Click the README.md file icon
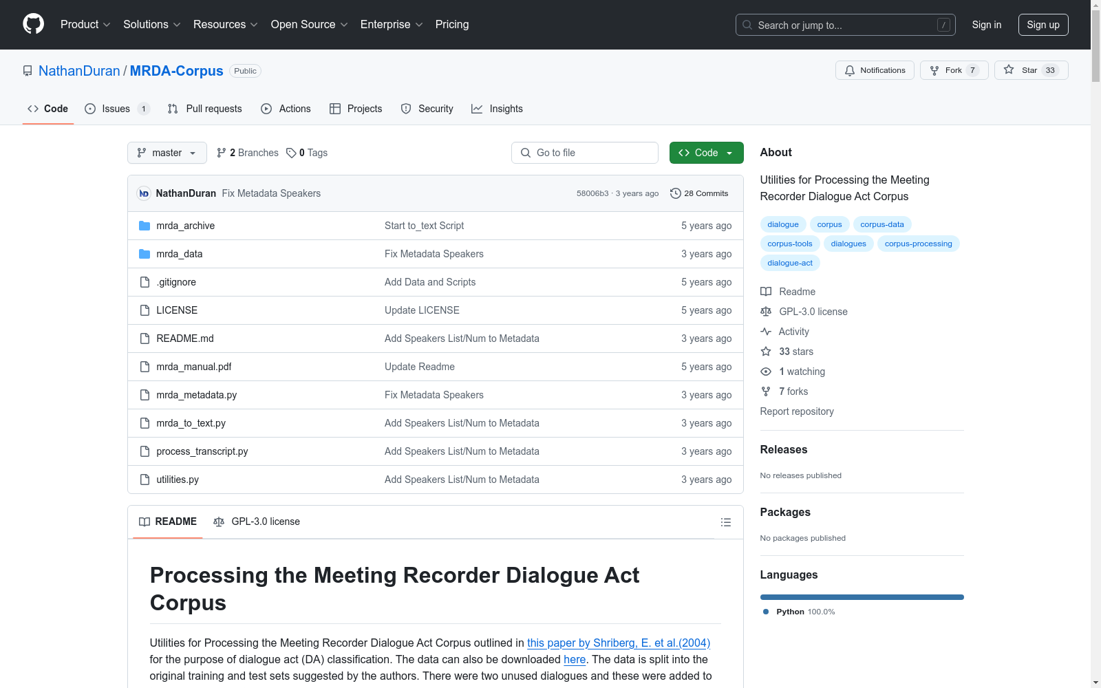The image size is (1101, 688). [x=145, y=338]
